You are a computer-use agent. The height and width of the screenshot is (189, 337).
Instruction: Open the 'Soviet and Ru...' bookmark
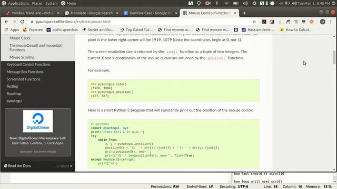[x=98, y=30]
